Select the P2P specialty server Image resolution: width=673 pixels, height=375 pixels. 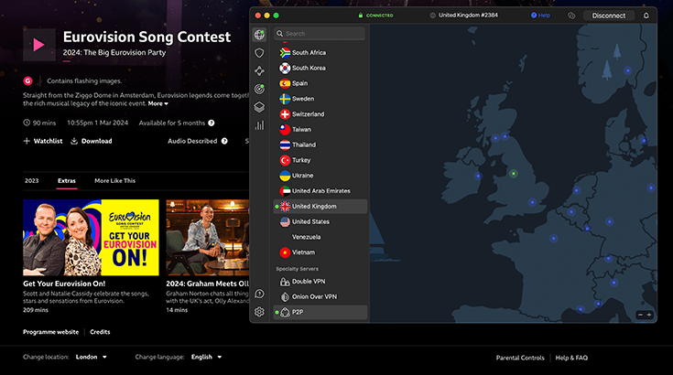[320, 313]
